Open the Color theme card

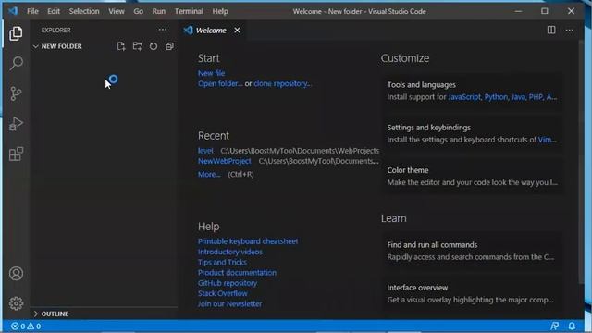click(473, 177)
